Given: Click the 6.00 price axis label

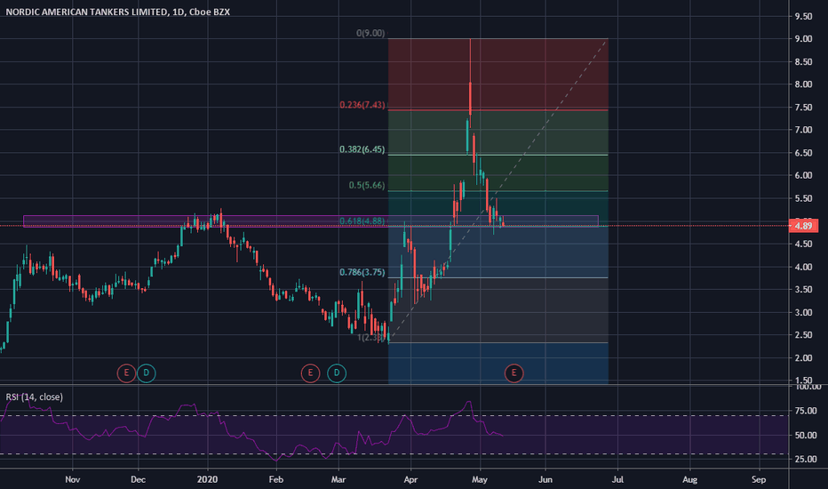Looking at the screenshot, I should [x=803, y=175].
